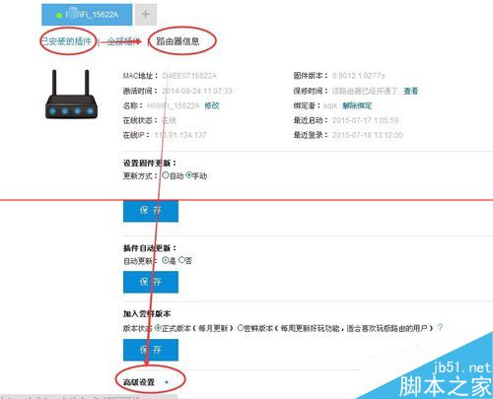
Task: Select 手动 firmware update radio button
Action: 189,175
